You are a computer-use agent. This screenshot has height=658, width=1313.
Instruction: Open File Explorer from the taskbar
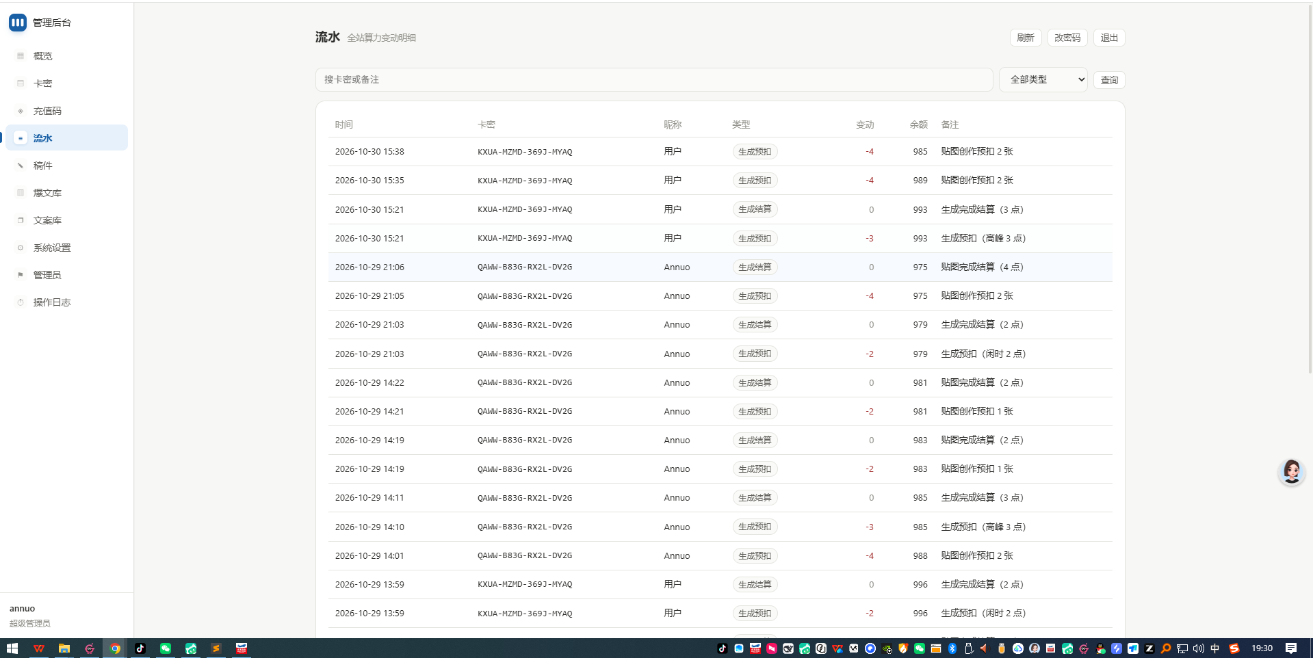[x=64, y=648]
